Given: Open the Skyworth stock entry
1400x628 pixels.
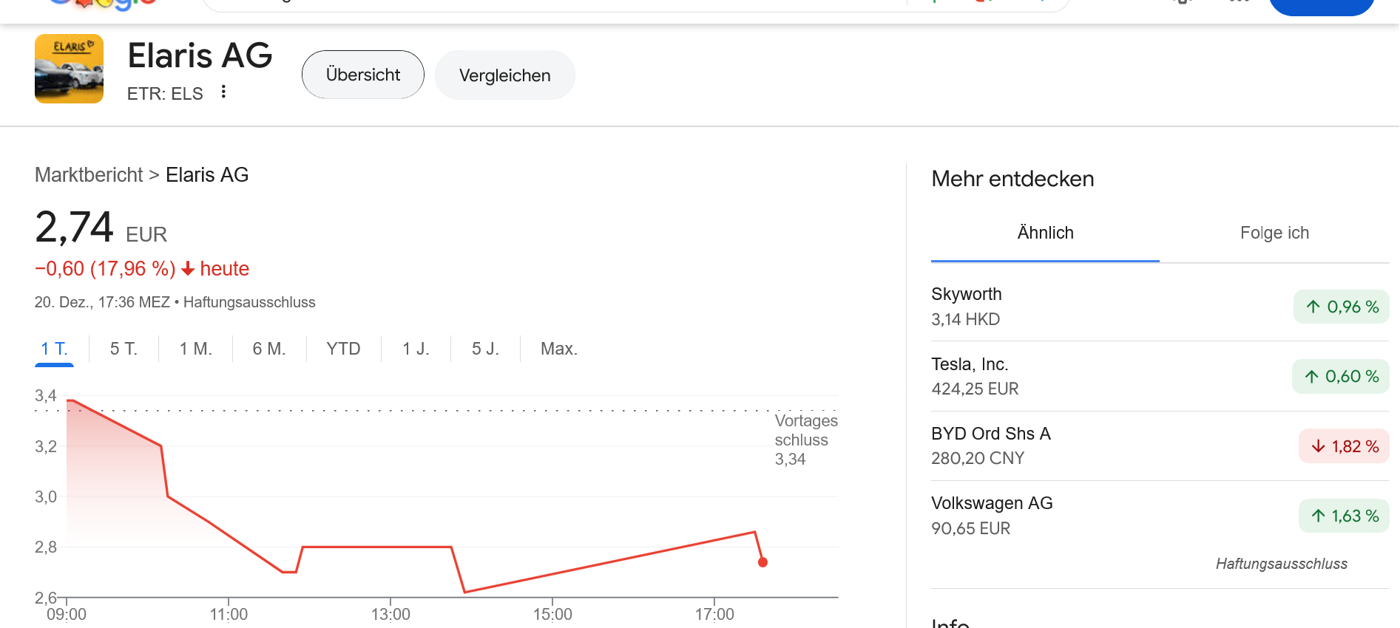Looking at the screenshot, I should click(x=966, y=306).
